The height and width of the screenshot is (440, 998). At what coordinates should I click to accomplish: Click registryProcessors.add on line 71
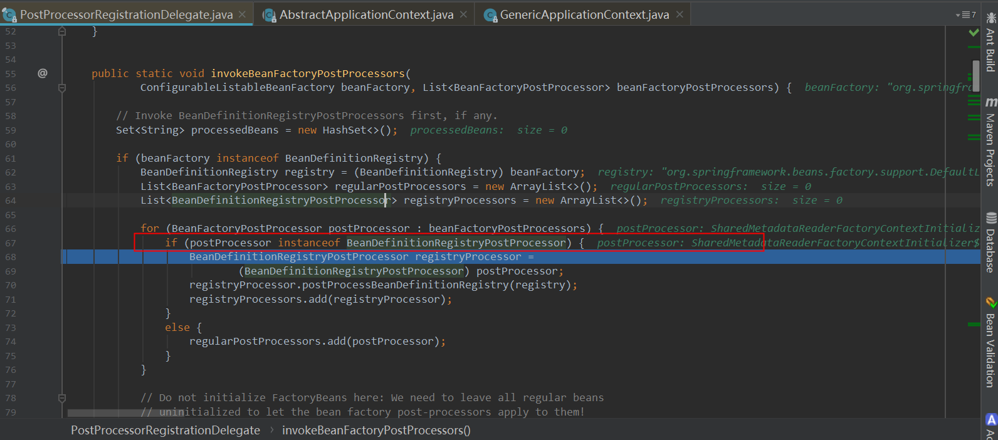pyautogui.click(x=258, y=300)
